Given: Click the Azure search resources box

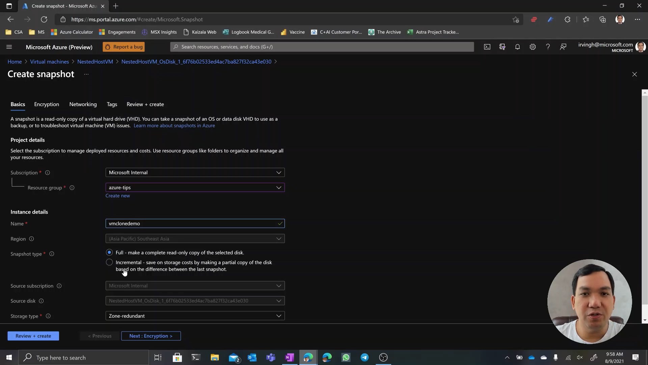Looking at the screenshot, I should point(322,47).
